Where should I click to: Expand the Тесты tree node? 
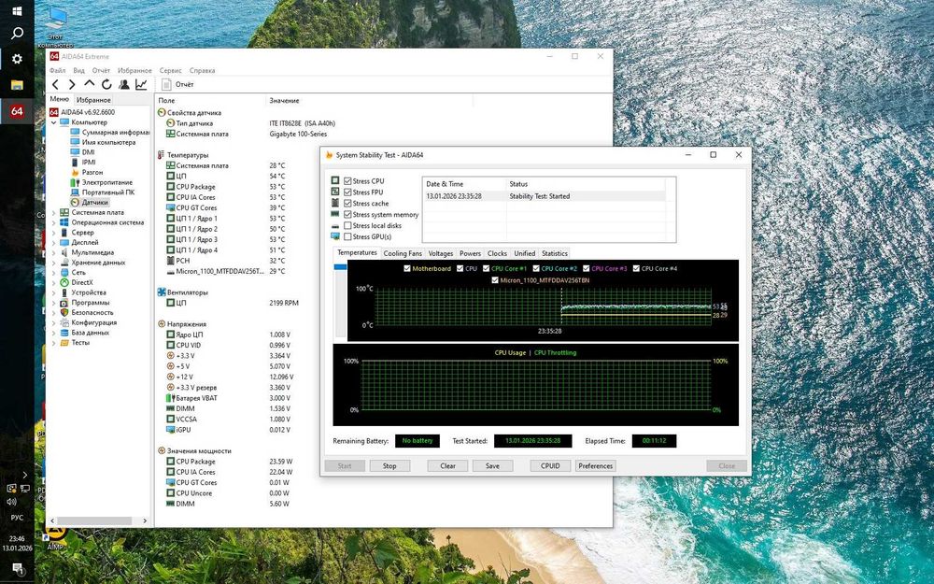(x=53, y=343)
